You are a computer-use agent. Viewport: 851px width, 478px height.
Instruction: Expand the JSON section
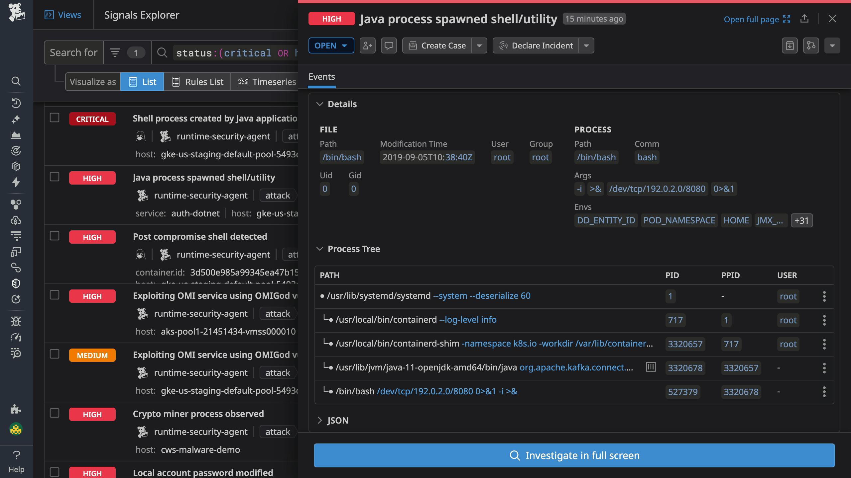pos(320,420)
